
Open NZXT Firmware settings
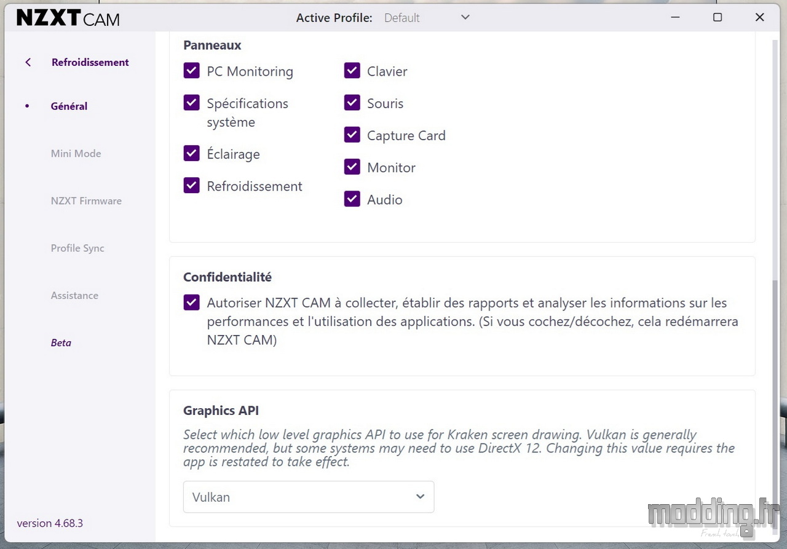86,201
